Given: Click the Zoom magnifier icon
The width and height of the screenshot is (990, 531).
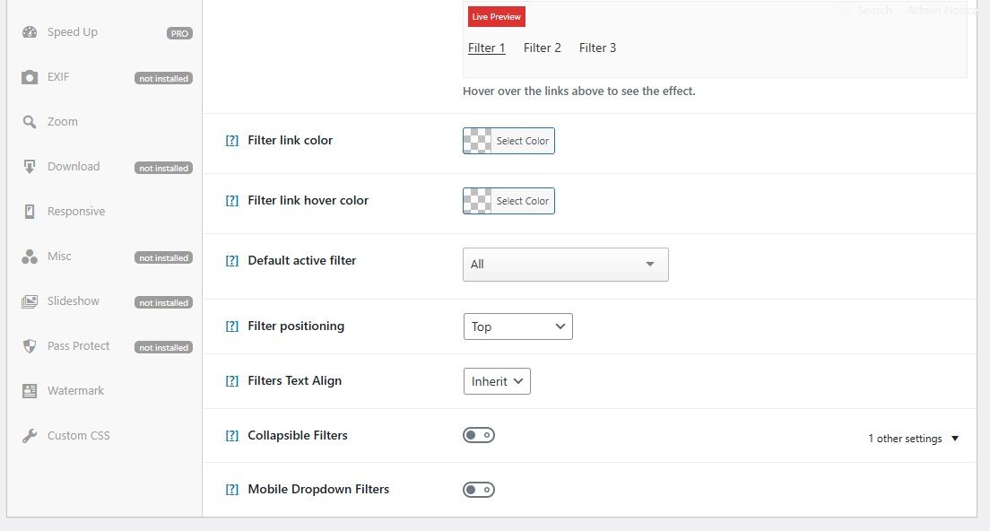Looking at the screenshot, I should click(x=30, y=122).
